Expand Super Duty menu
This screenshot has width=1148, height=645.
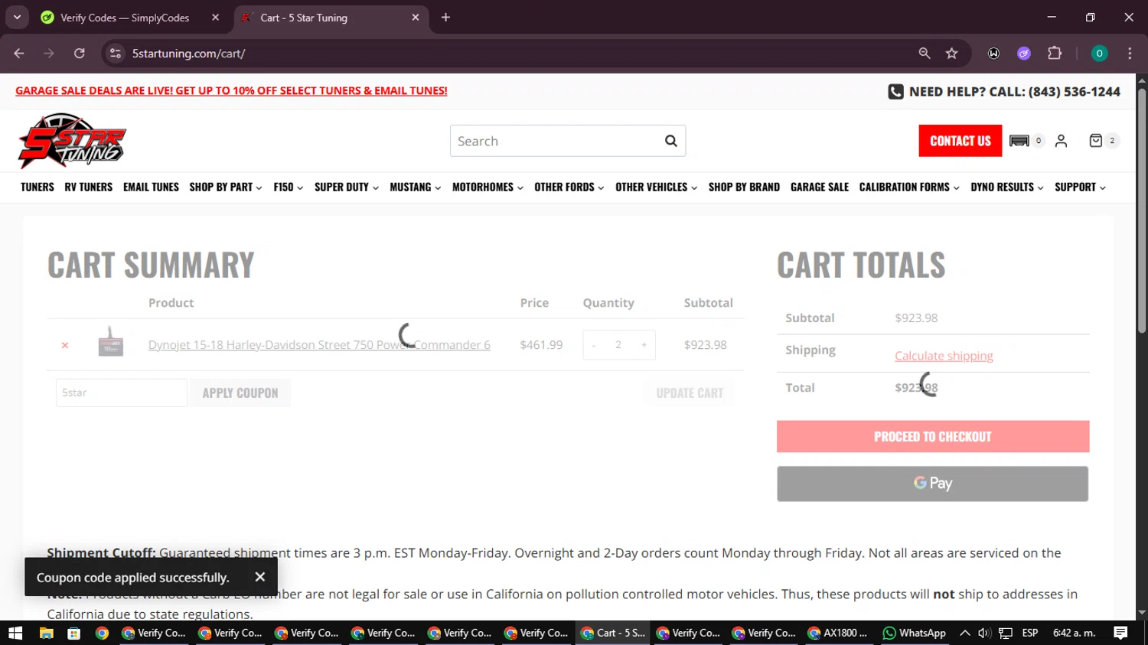(347, 187)
